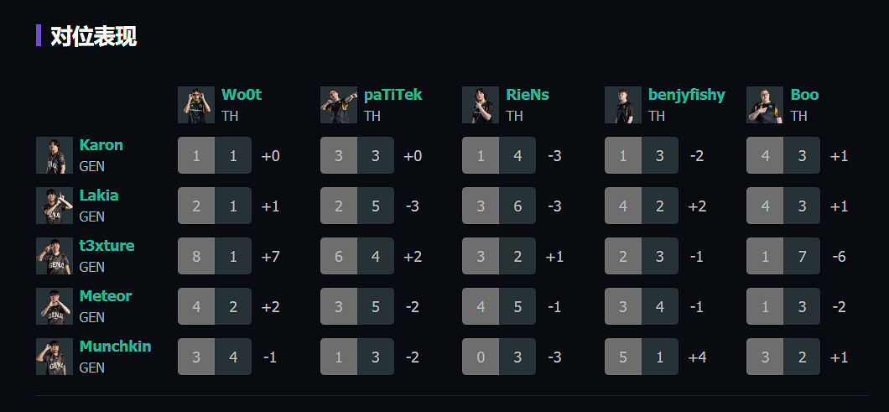This screenshot has width=889, height=412.
Task: Click t3xture's player portrait photo
Action: (55, 256)
